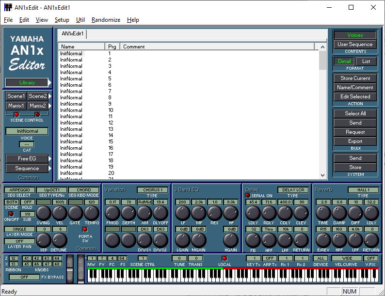The image size is (385, 296).
Task: Toggle the HOLD OFF field
Action: click(28, 202)
